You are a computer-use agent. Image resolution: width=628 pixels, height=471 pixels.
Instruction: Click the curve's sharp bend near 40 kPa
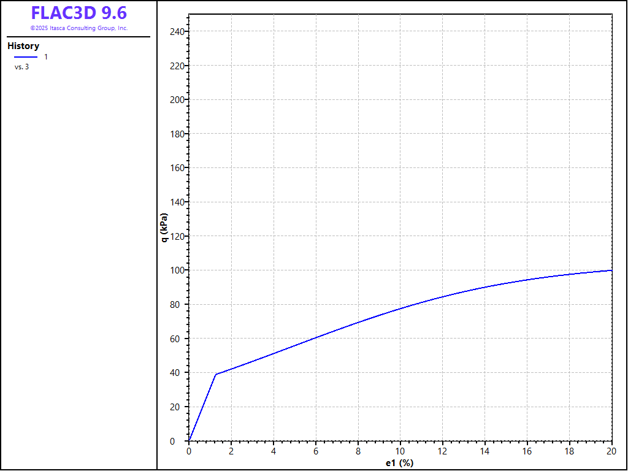click(x=215, y=374)
